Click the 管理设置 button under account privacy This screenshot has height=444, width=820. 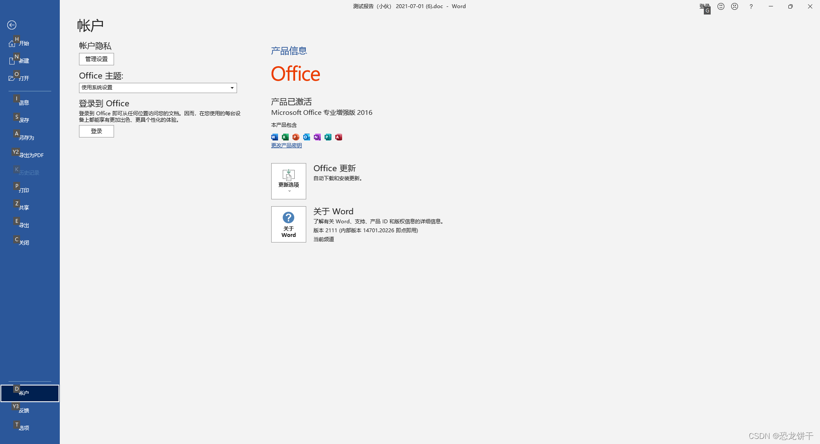[97, 59]
